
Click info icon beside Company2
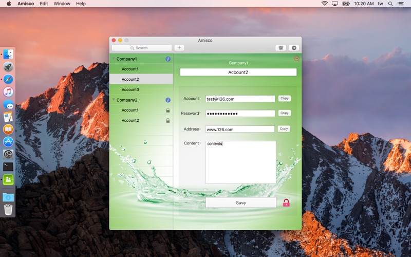[168, 100]
